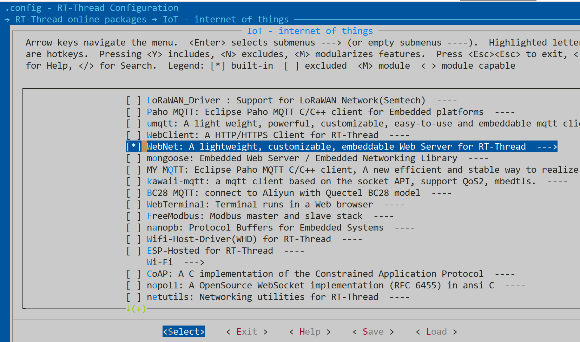Screen dimensions: 580x342
Task: Toggle the umqtt package checkbox
Action: click(134, 124)
